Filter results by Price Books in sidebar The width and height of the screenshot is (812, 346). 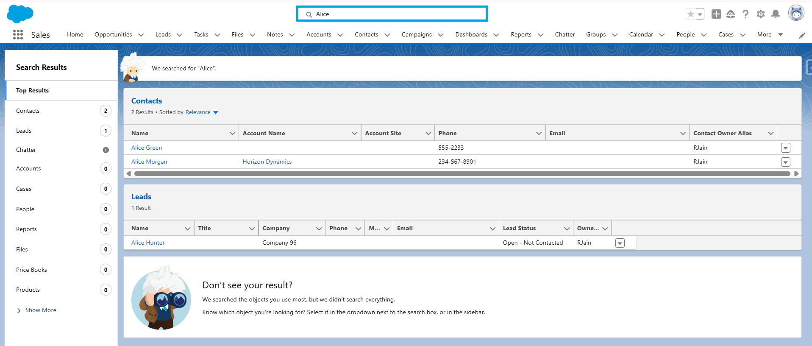pos(61,270)
